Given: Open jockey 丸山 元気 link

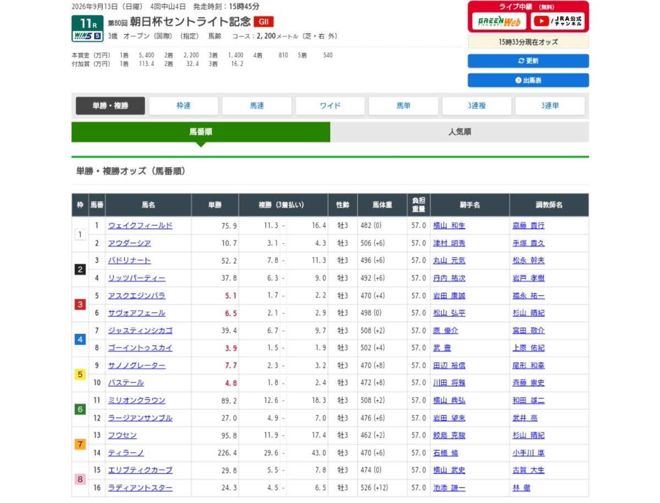Looking at the screenshot, I should pos(449,261).
